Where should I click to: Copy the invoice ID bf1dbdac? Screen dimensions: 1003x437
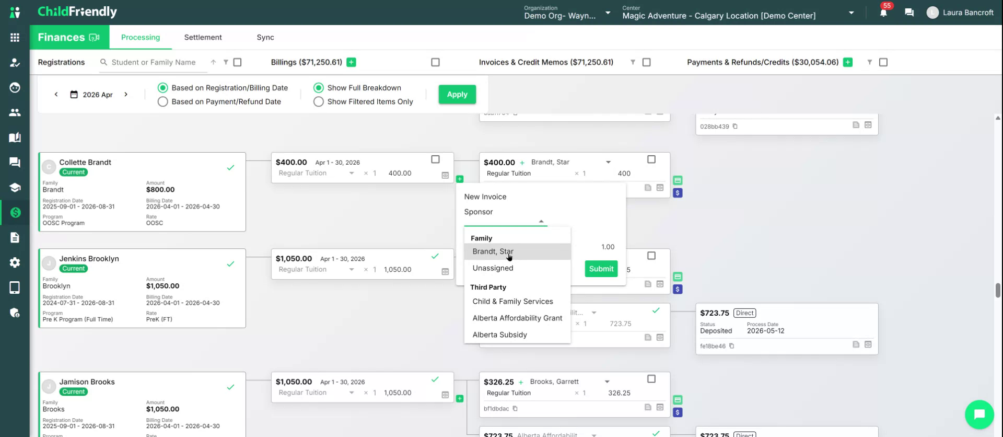click(x=515, y=409)
